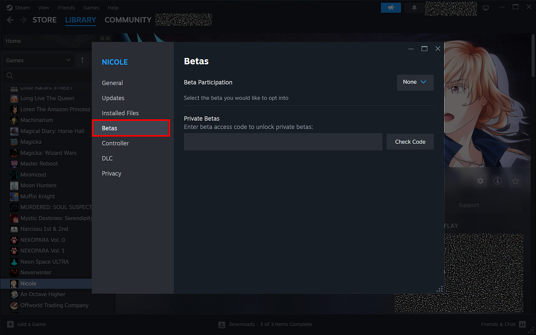This screenshot has height=335, width=536.
Task: Open the Friends & Chat grid icon
Action: click(x=522, y=324)
